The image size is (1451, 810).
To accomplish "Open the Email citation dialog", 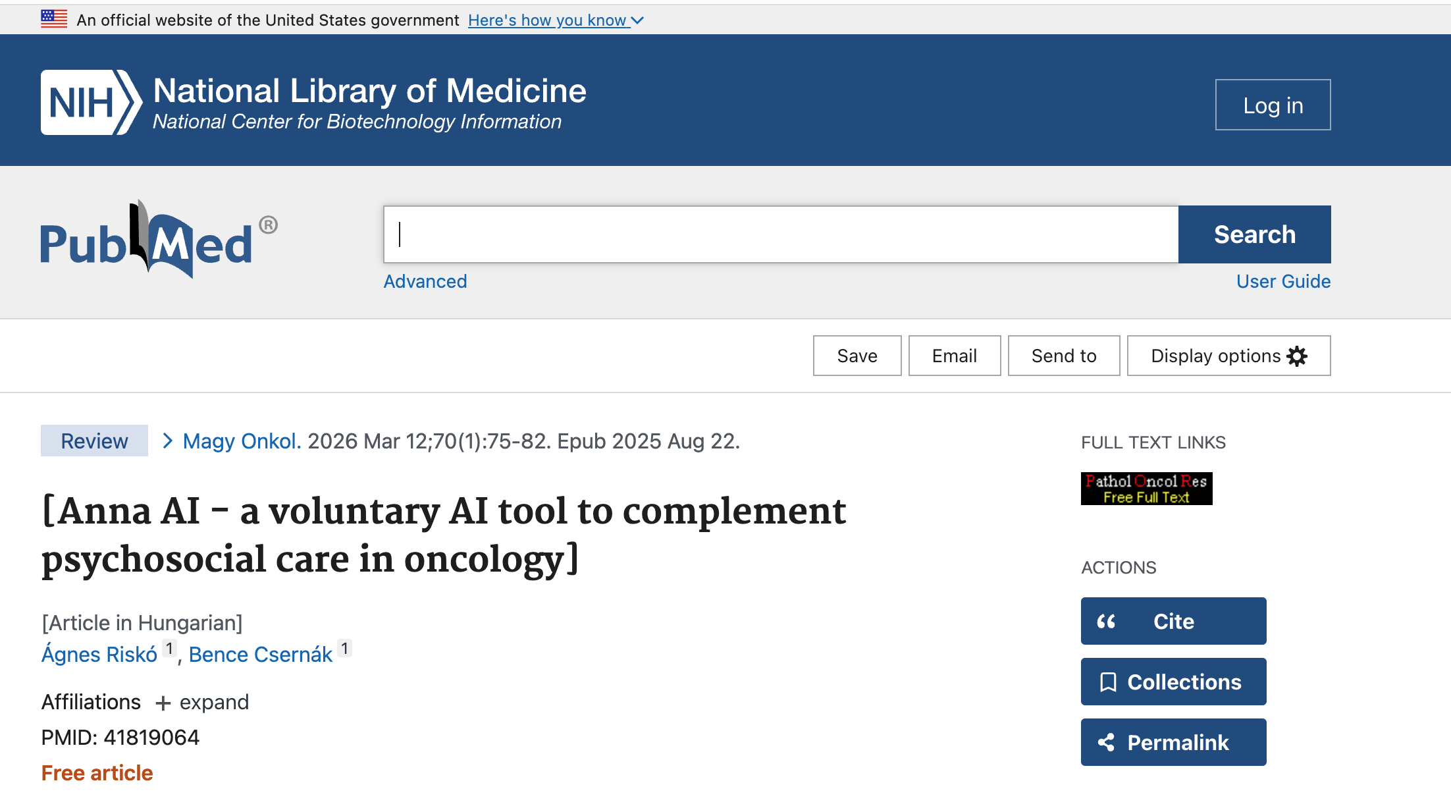I will tap(954, 356).
